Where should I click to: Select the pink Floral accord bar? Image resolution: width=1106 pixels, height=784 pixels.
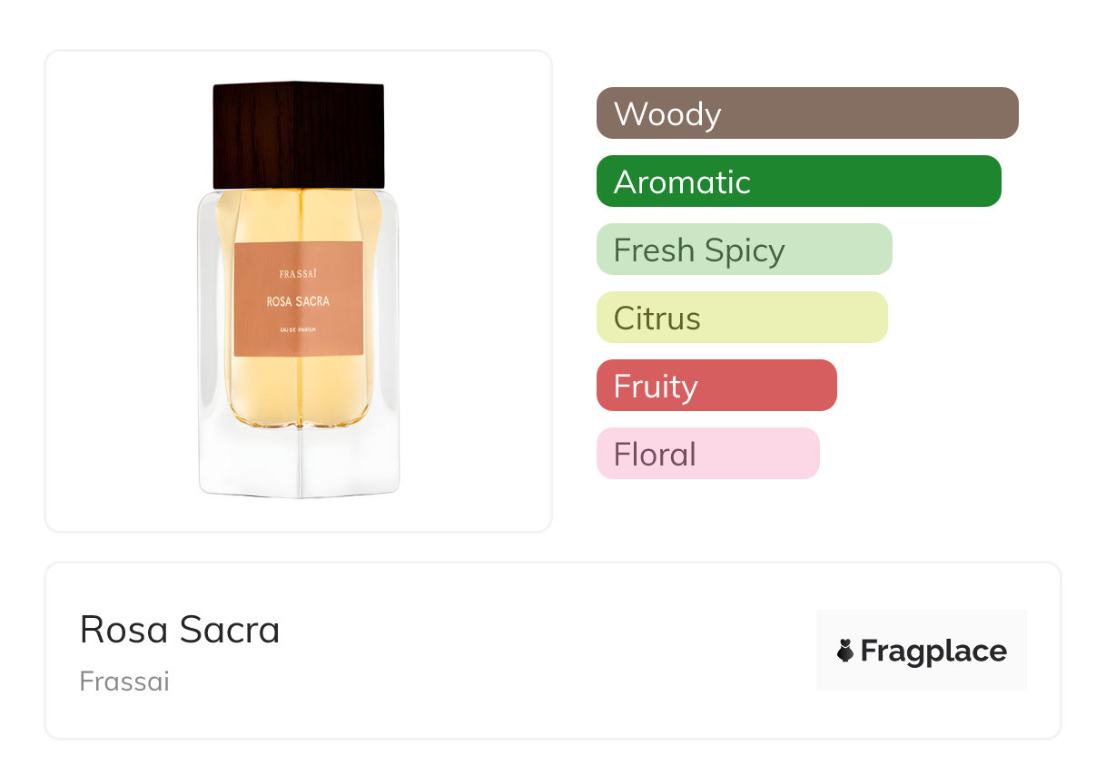point(707,454)
